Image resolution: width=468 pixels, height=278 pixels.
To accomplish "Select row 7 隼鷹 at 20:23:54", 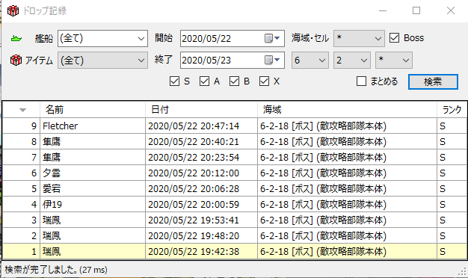I will tap(235, 157).
